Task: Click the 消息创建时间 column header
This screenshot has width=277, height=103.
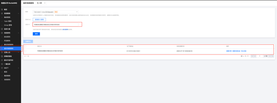Action: pyautogui.click(x=181, y=46)
